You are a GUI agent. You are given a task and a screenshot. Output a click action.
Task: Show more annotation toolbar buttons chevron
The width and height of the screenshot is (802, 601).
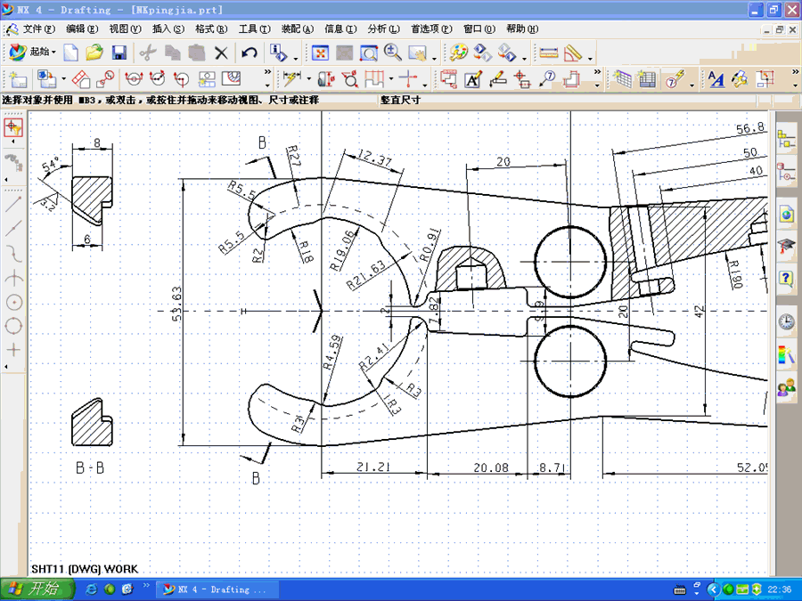[x=597, y=73]
